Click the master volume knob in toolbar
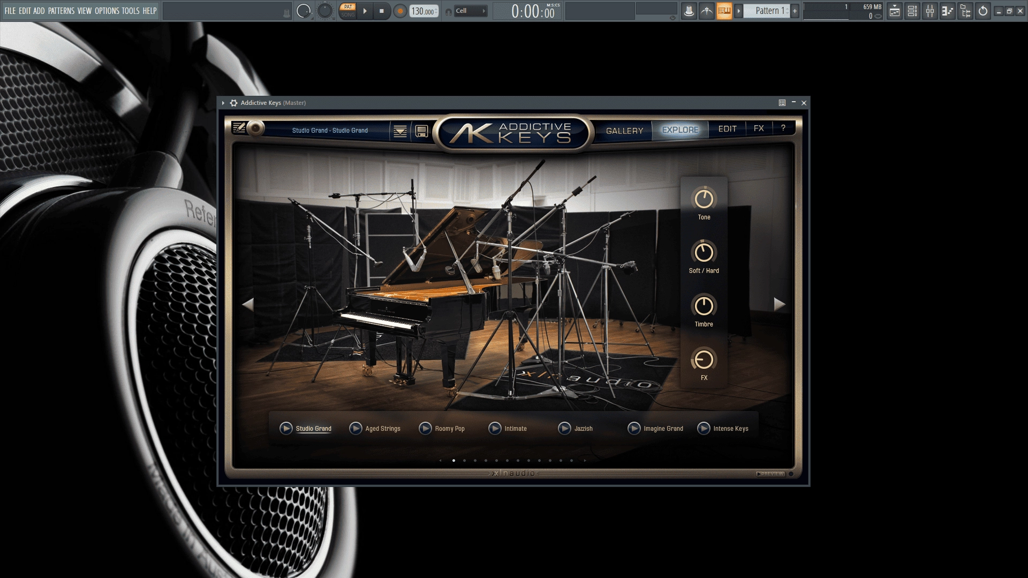This screenshot has width=1028, height=578. pos(304,11)
